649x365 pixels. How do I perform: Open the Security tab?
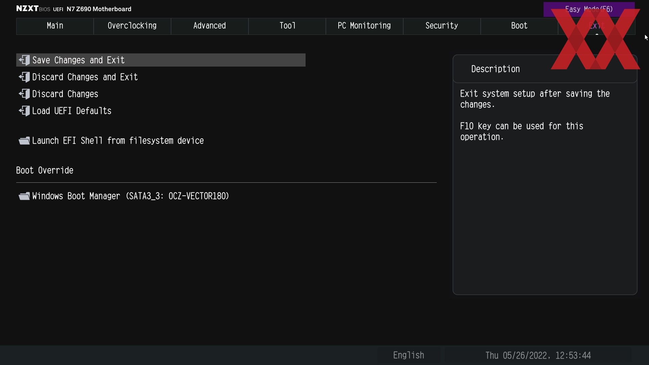coord(442,26)
